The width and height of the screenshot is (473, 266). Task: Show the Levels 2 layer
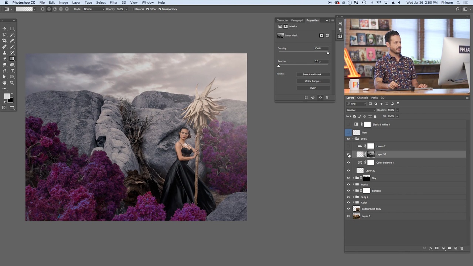(348, 146)
